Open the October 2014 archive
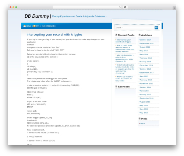The image size is (184, 156). [x=145, y=40]
